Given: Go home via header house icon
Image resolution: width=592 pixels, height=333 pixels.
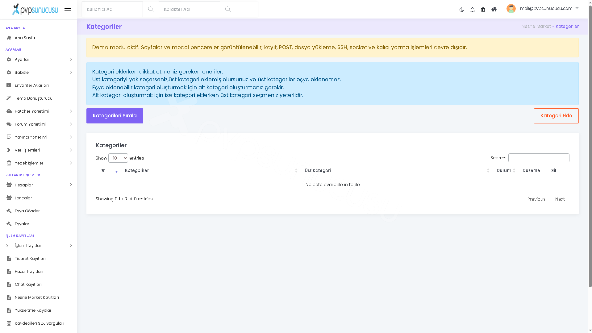Looking at the screenshot, I should pyautogui.click(x=494, y=10).
